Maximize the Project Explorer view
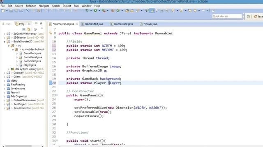263x147 pixels. click(x=41, y=23)
